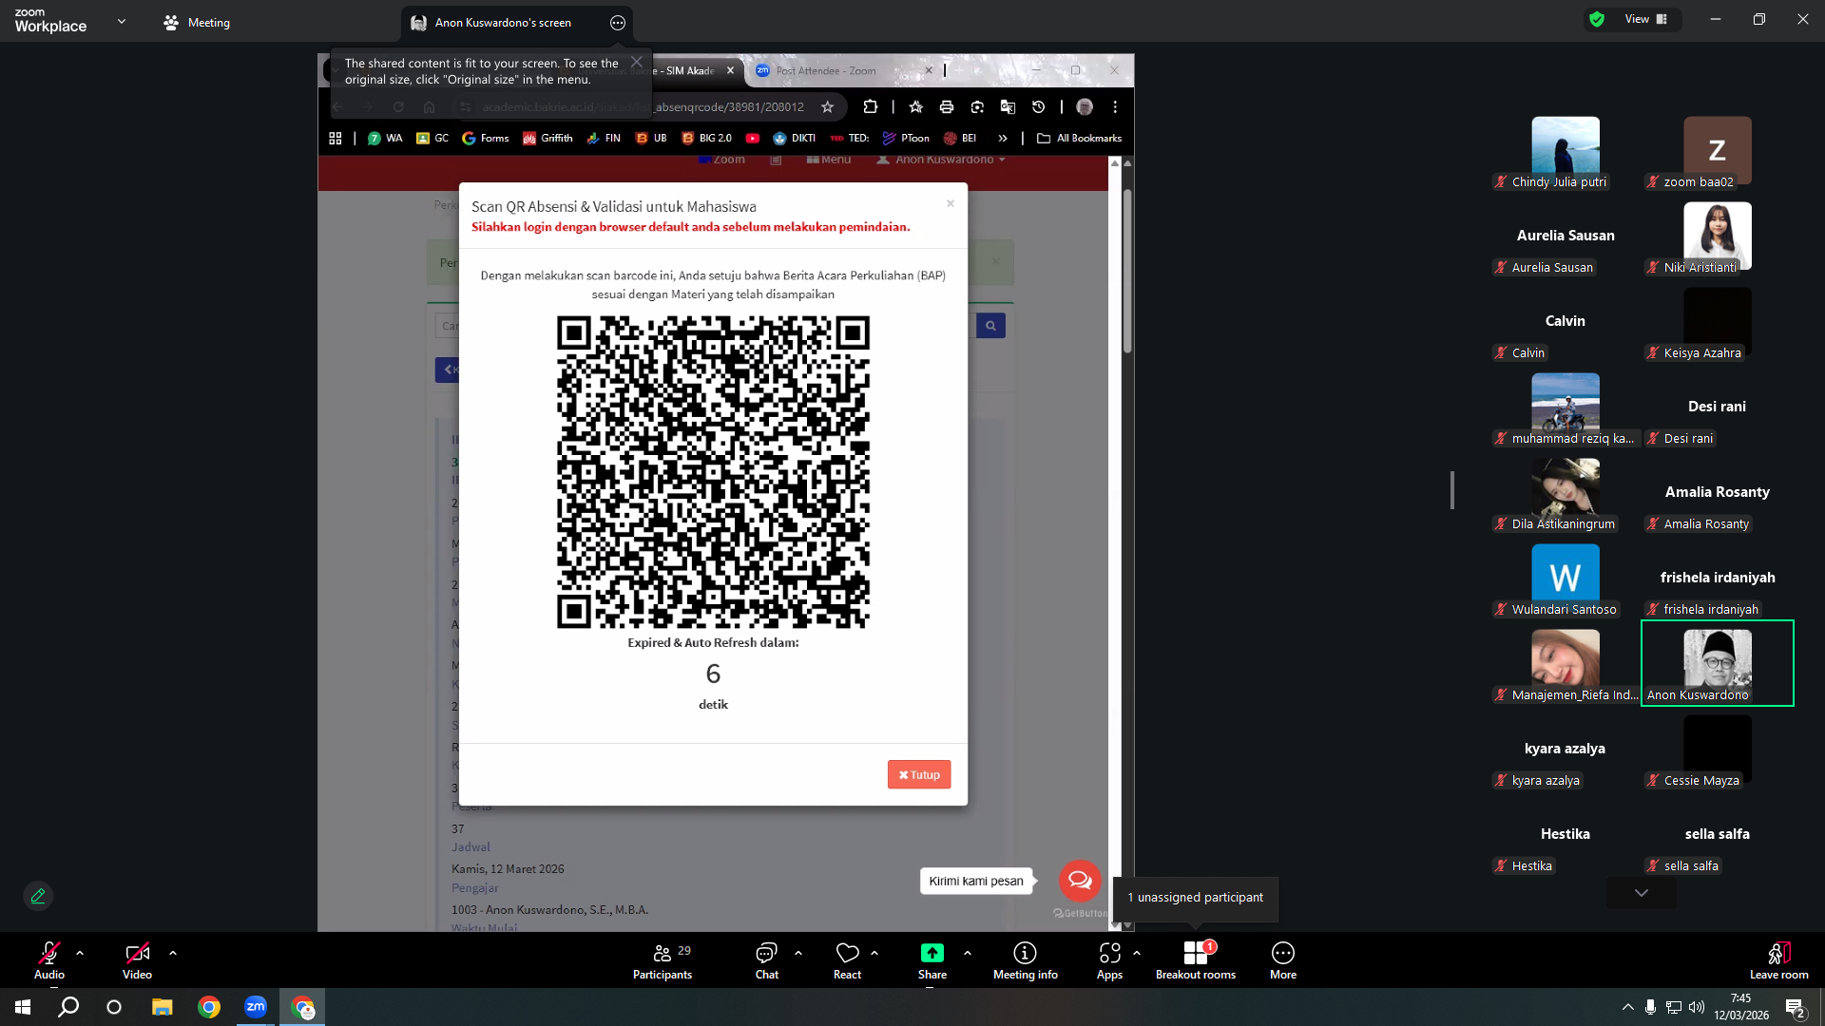Start camera with the Video button
Screen dimensions: 1825x1026
tap(137, 959)
